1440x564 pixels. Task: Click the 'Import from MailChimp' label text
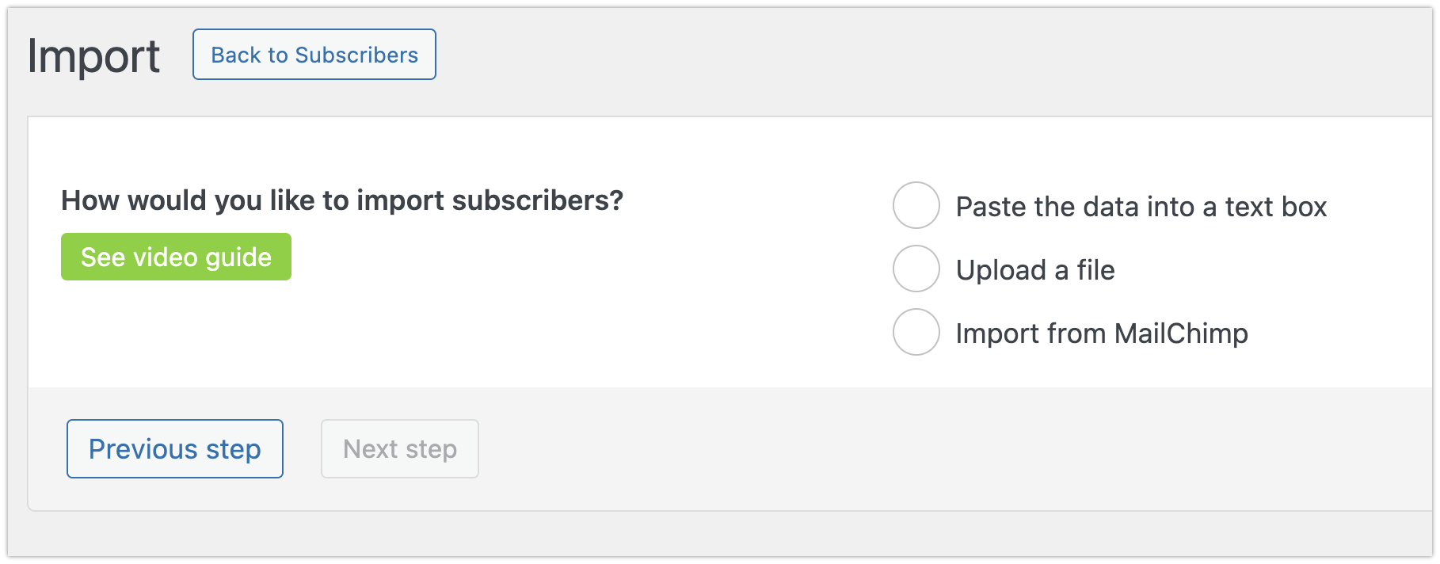click(x=1101, y=333)
